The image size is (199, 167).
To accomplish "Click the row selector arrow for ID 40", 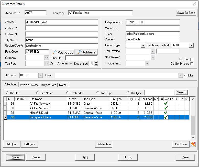I will click(x=5, y=117).
